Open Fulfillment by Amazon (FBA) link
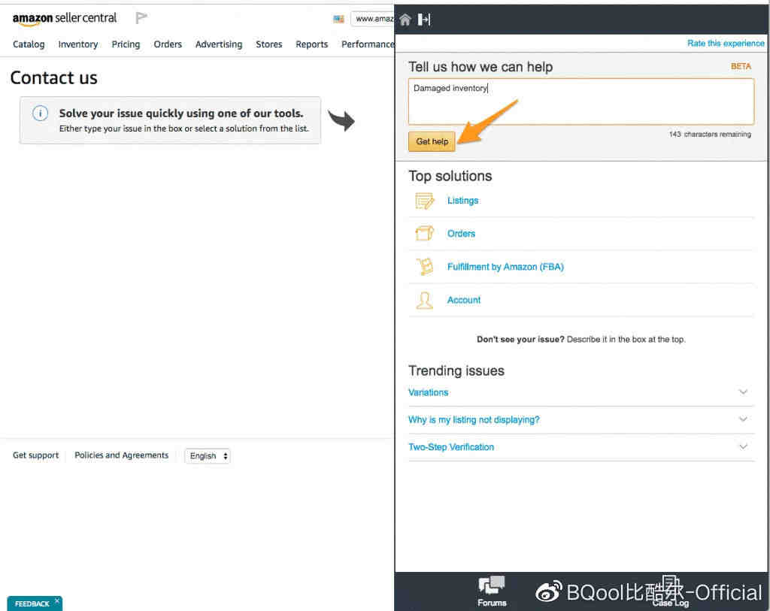 pyautogui.click(x=505, y=267)
